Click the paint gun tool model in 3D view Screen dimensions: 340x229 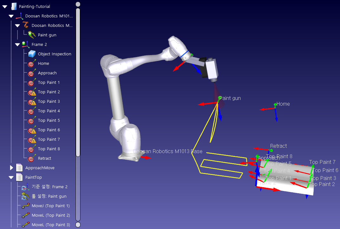tap(210, 69)
